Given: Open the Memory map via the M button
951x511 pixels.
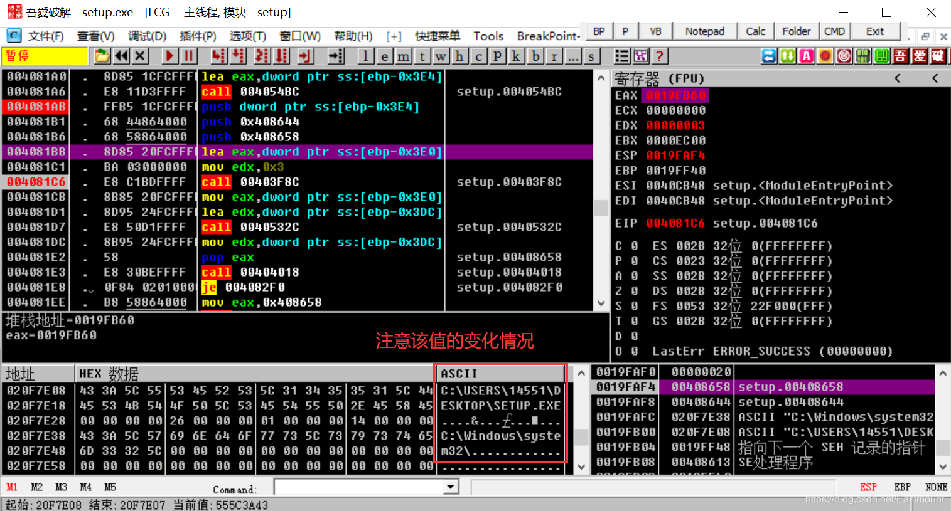Looking at the screenshot, I should pyautogui.click(x=403, y=56).
